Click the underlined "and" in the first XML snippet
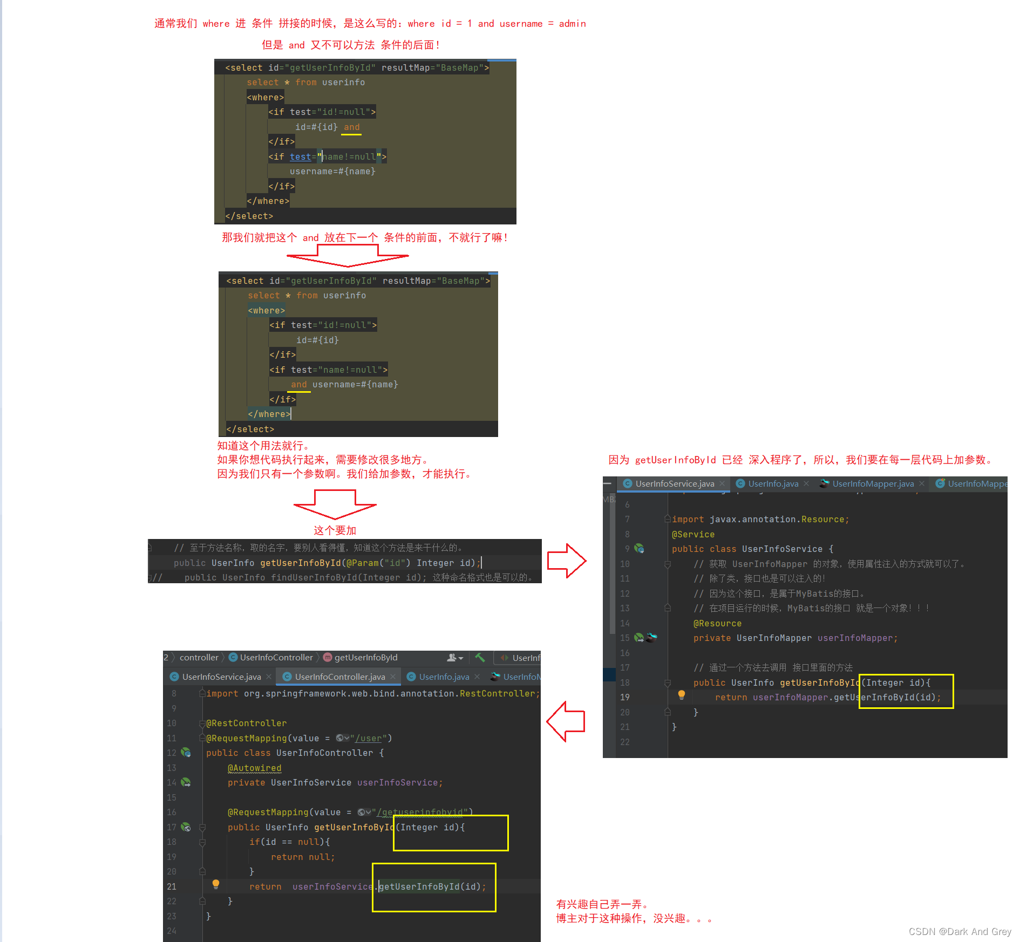1020x942 pixels. tap(351, 127)
